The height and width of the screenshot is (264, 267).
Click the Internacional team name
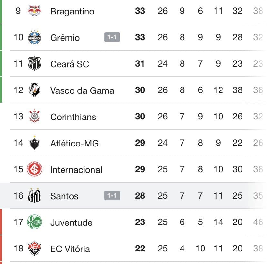[76, 170]
